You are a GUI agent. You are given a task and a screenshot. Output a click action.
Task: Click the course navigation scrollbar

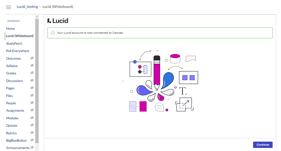click(x=37, y=81)
